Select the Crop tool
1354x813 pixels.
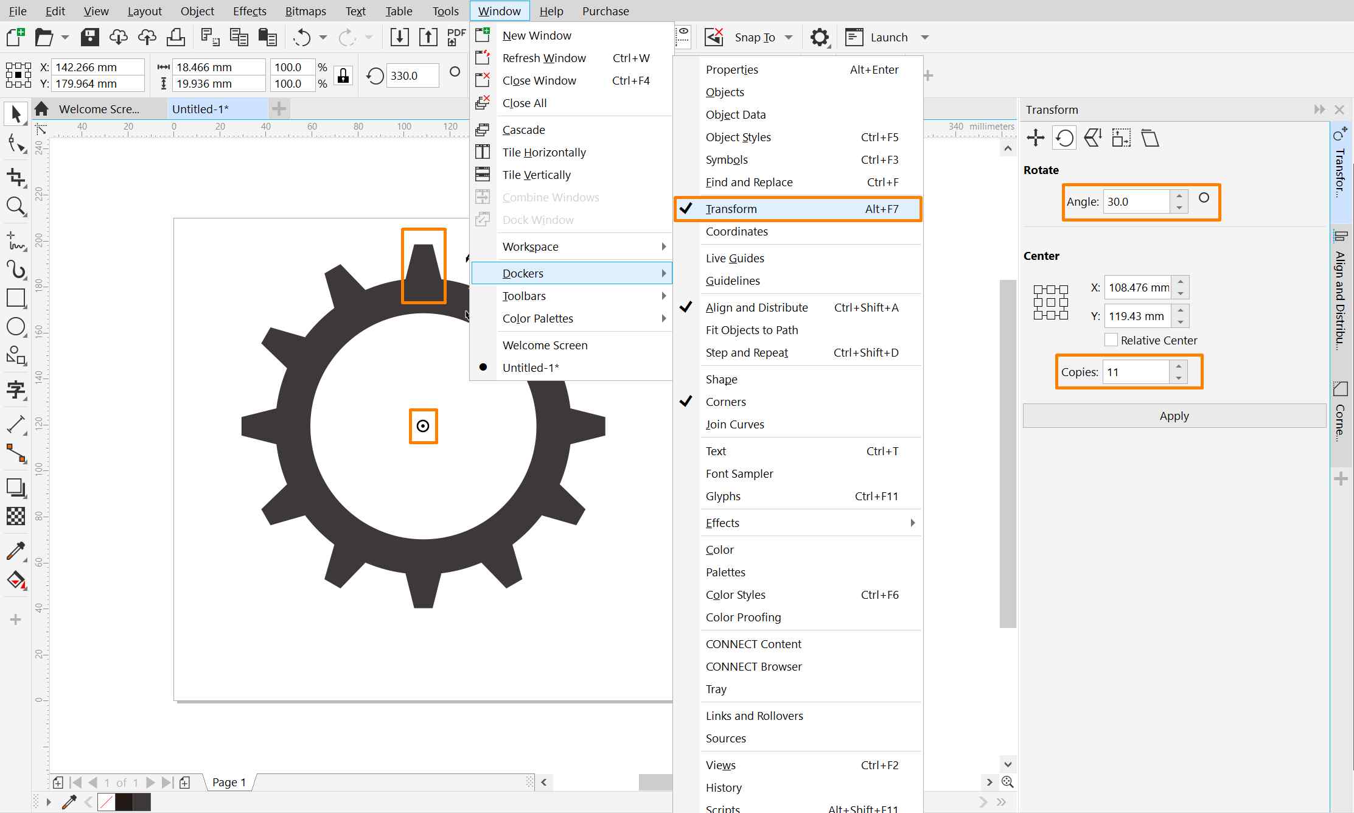click(16, 177)
